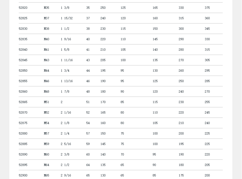Click the 375 value in the M35 row
The image size is (242, 179).
pyautogui.click(x=207, y=8)
